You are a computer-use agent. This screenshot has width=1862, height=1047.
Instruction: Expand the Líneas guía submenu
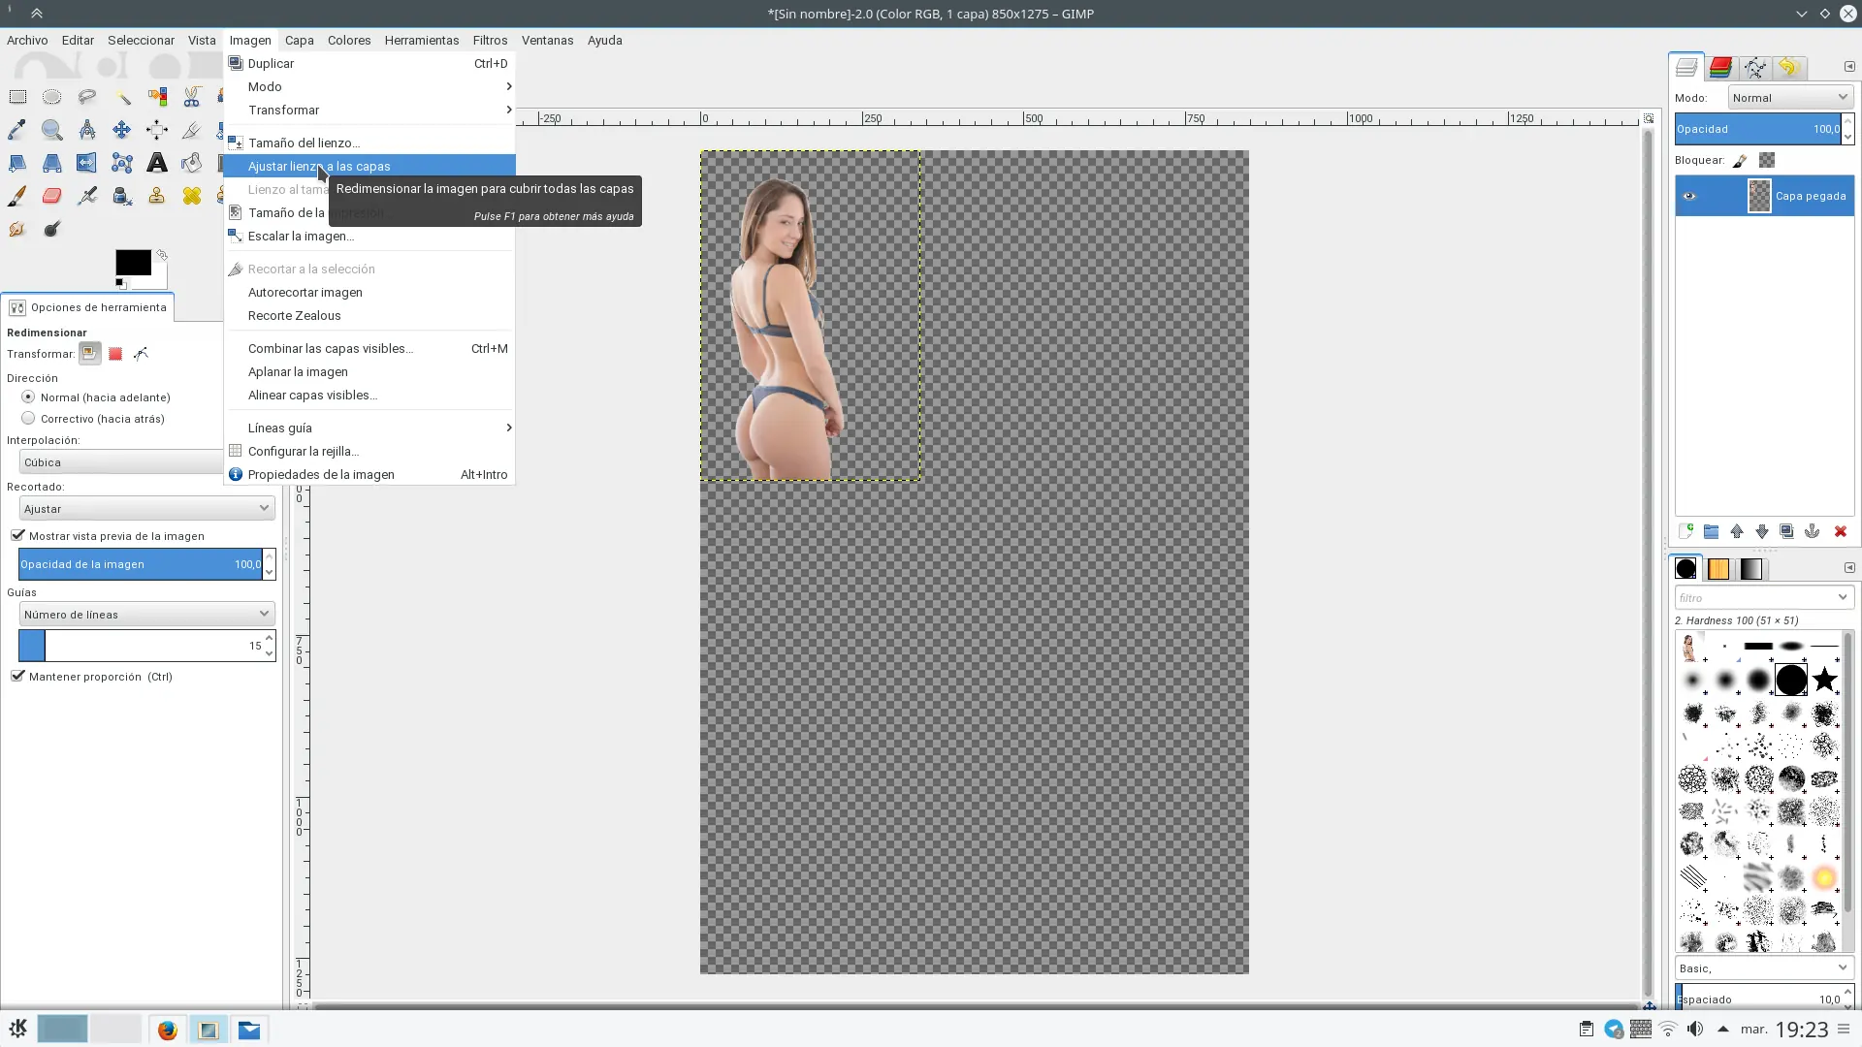coord(369,428)
